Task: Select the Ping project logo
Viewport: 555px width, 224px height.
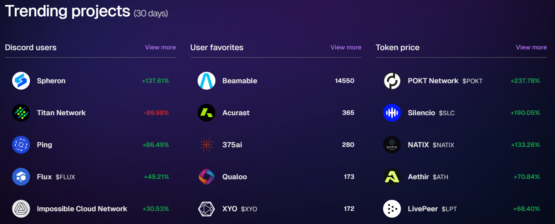Action: point(21,145)
